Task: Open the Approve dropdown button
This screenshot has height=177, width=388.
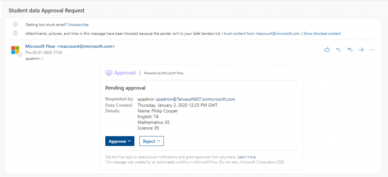Action: pos(120,141)
